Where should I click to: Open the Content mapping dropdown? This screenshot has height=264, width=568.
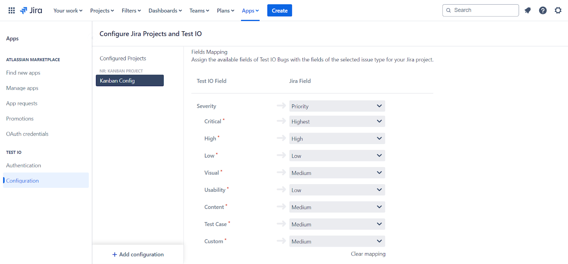click(337, 207)
